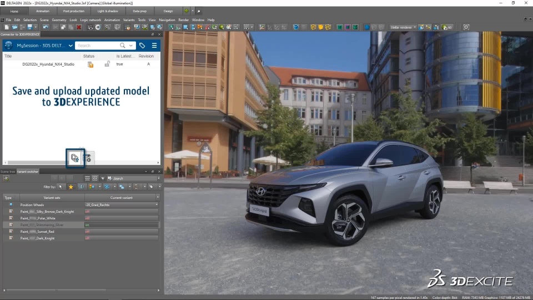Viewport: 533px width, 300px height.
Task: Switch to the Scene tree tab
Action: coord(8,171)
